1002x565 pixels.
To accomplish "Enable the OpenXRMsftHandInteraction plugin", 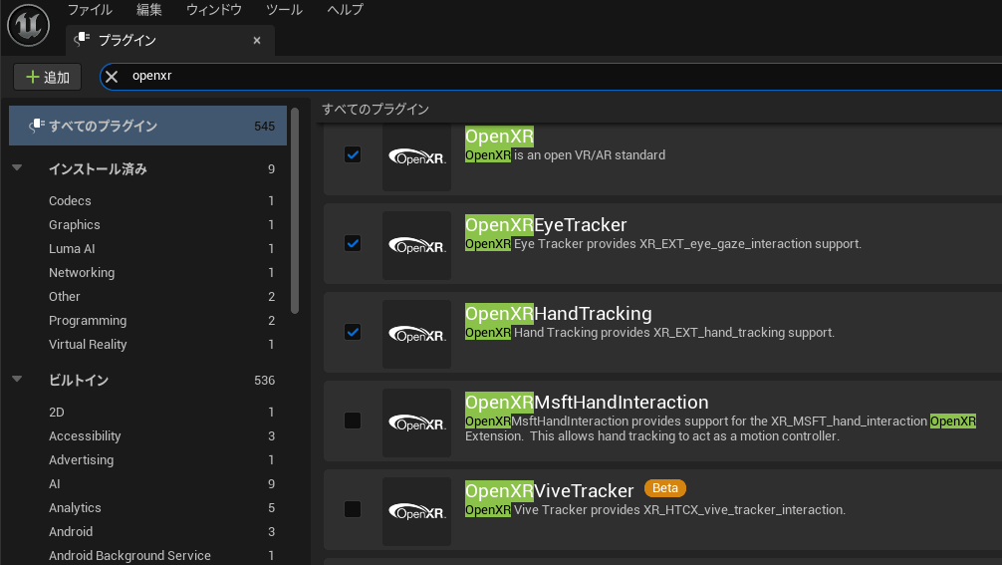I will pos(353,421).
